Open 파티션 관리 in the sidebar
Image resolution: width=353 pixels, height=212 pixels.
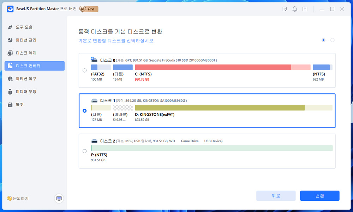click(35, 40)
